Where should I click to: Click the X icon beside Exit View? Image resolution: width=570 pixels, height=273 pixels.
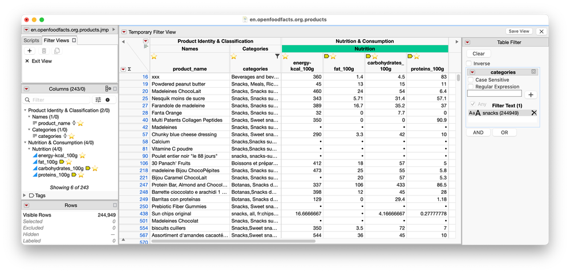click(x=27, y=61)
